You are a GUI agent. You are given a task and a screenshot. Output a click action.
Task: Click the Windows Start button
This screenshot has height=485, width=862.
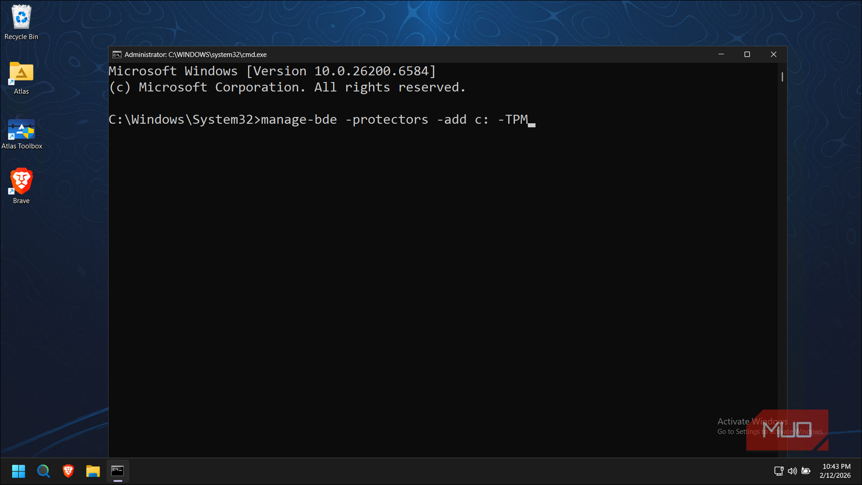pos(18,471)
